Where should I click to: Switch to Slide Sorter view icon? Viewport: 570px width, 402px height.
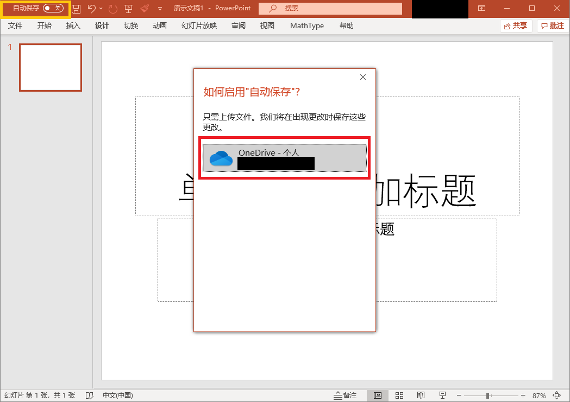pos(399,395)
